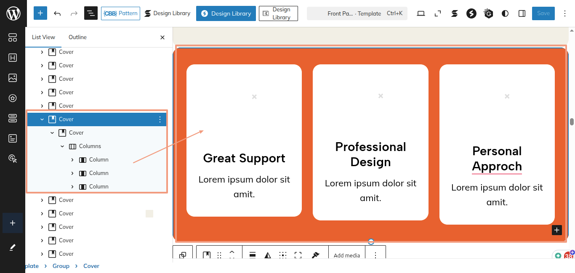
Task: Click the duotone filter triangle icon
Action: (268, 255)
